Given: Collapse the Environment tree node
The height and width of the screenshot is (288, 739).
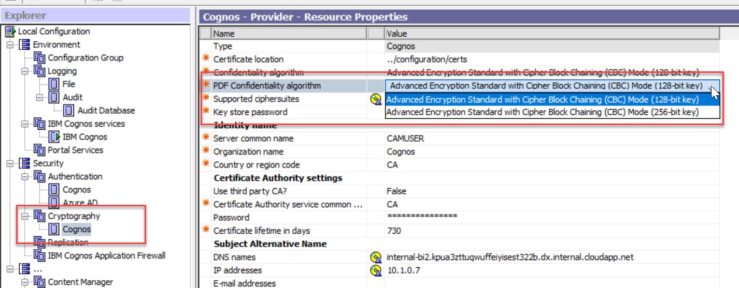Looking at the screenshot, I should pos(9,45).
